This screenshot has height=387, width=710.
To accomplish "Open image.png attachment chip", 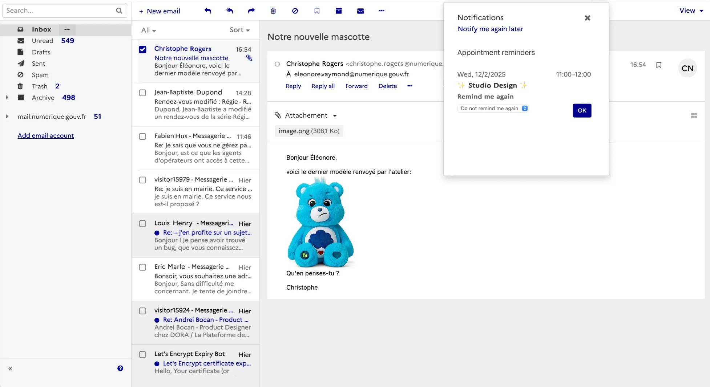I will [x=309, y=131].
